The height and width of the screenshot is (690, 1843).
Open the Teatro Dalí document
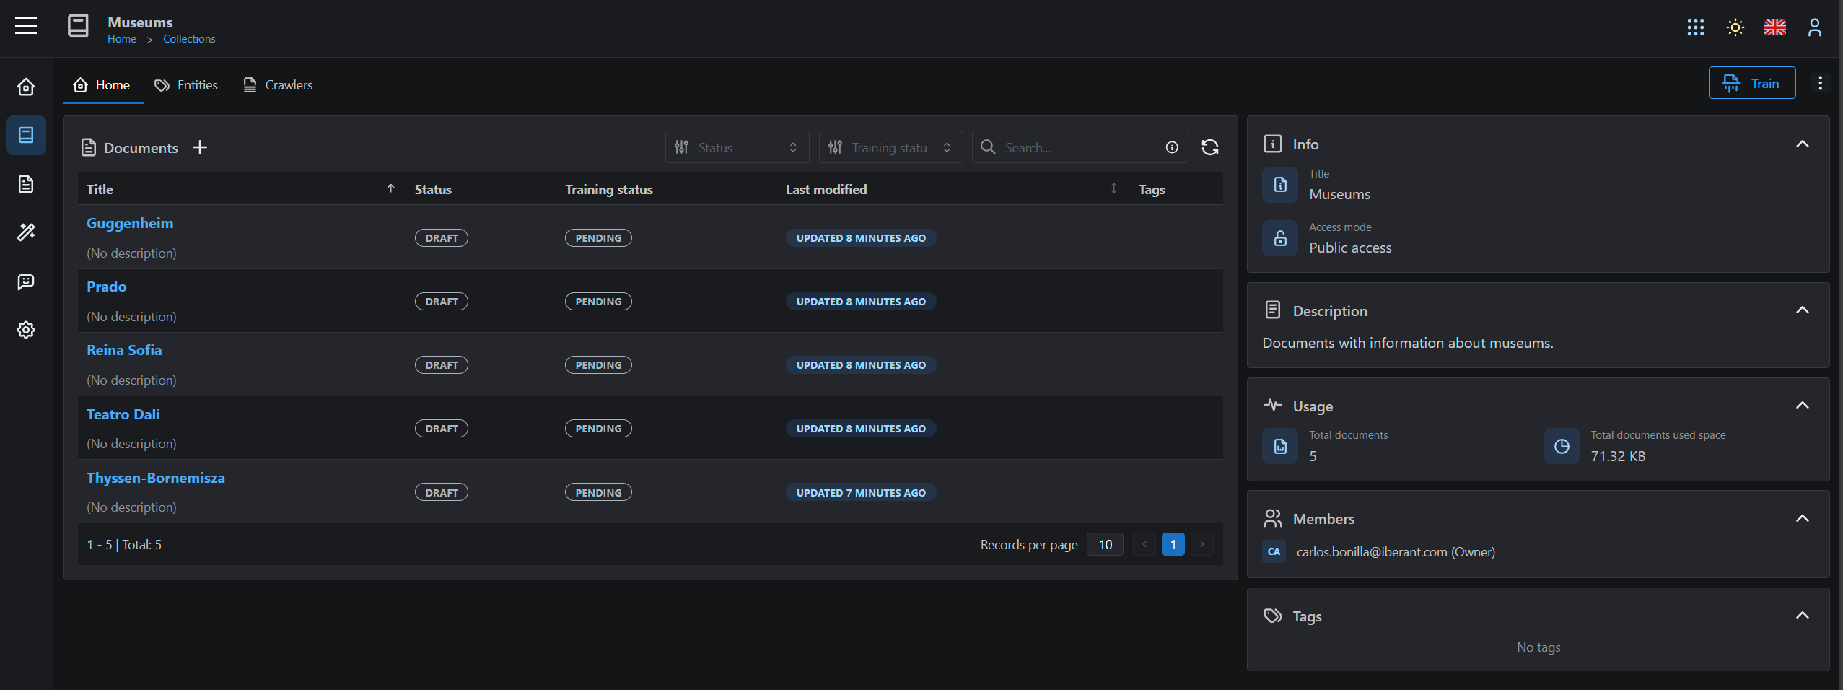click(123, 414)
